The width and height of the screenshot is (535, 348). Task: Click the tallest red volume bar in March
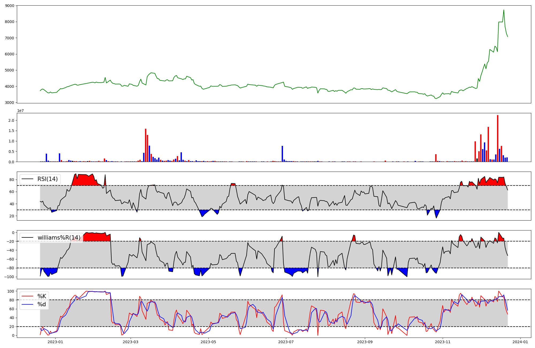146,145
